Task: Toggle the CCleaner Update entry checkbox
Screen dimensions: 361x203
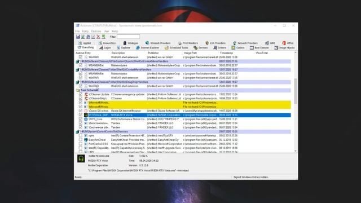Action: [80, 94]
